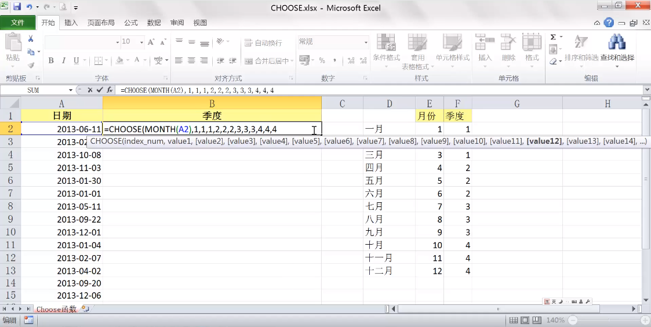Click the AutoSum sigma icon

click(x=553, y=37)
